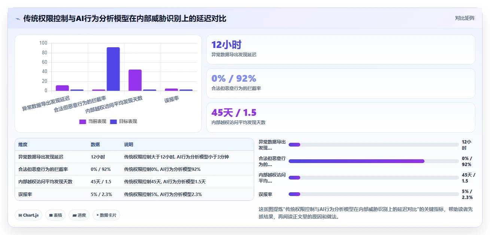Click the summary paragraph starting 这张图提炼
The height and width of the screenshot is (235, 490).
(x=366, y=213)
